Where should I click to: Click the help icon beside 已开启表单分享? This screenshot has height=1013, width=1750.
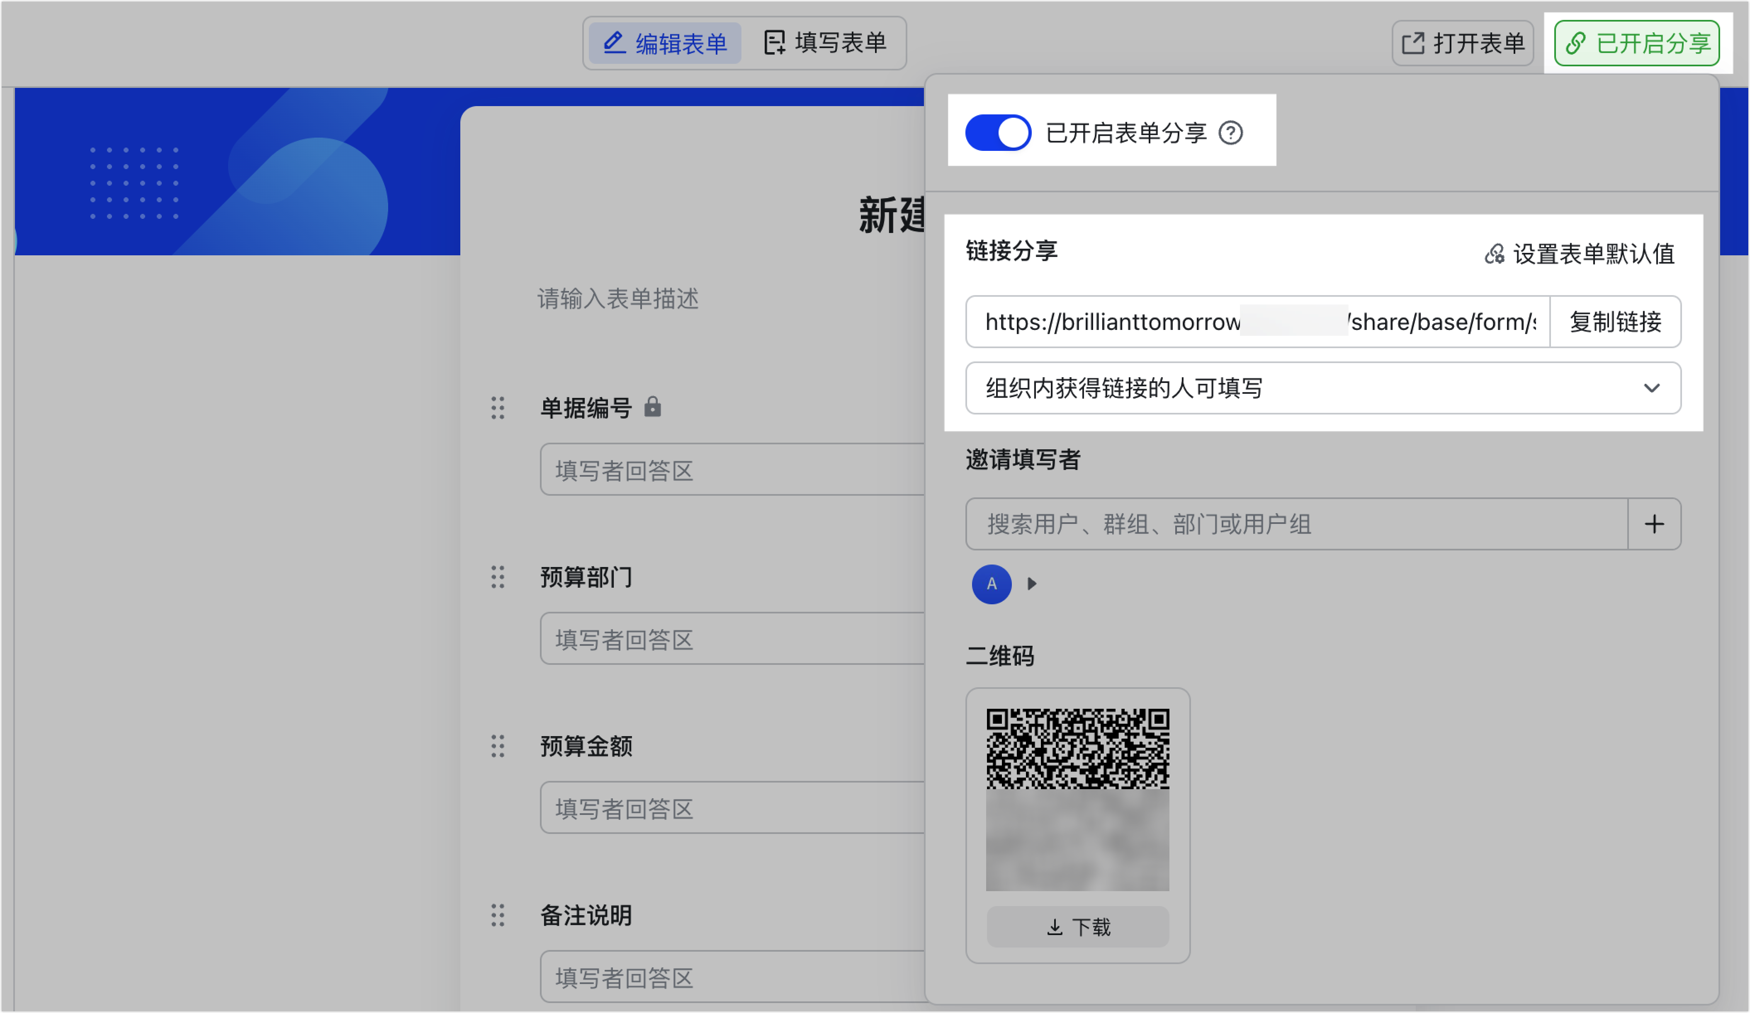click(x=1230, y=133)
